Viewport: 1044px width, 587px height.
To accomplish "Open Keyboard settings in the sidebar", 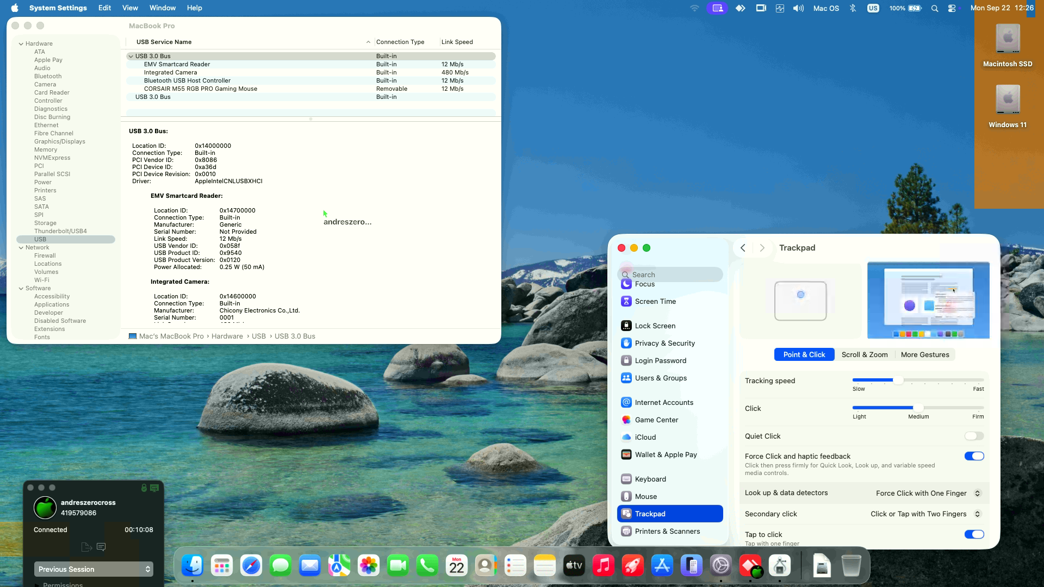I will click(670, 479).
